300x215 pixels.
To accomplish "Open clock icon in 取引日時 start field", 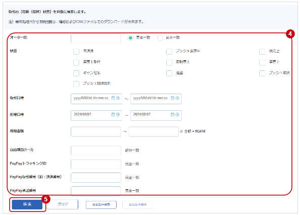I will (118, 98).
